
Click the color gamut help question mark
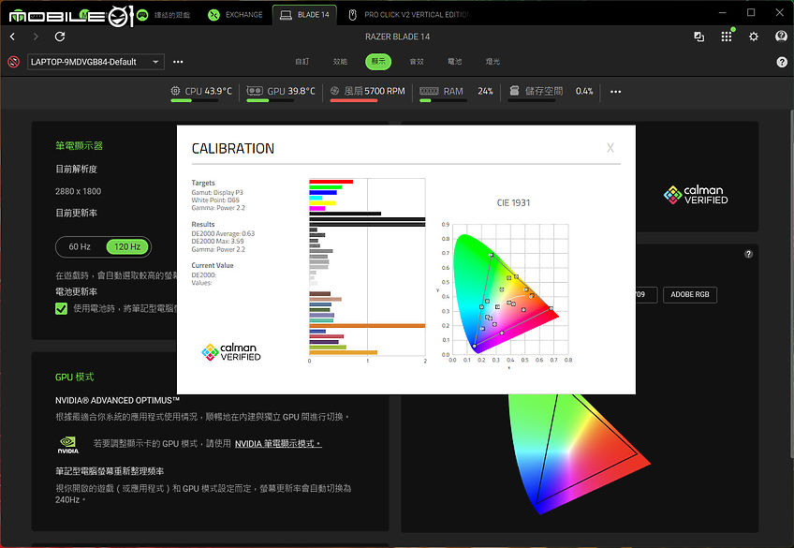[748, 254]
